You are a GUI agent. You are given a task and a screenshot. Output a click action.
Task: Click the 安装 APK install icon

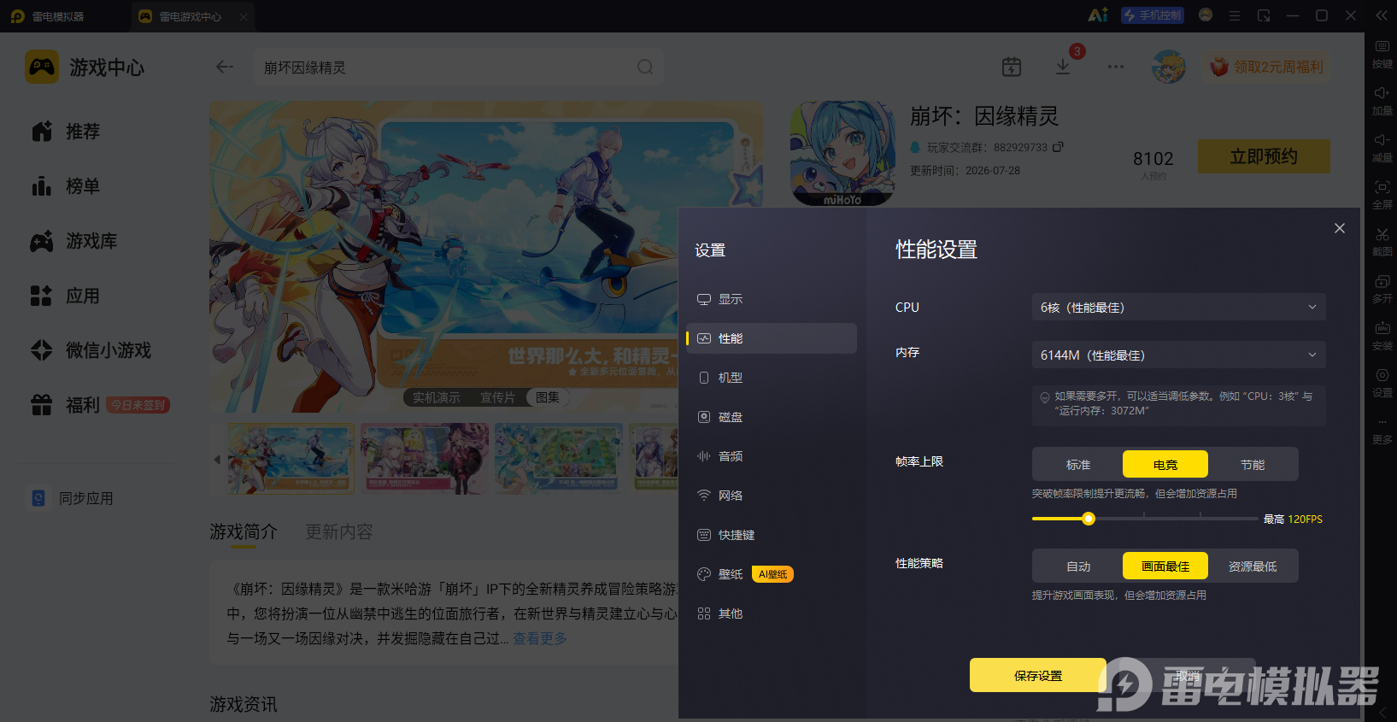click(1382, 328)
